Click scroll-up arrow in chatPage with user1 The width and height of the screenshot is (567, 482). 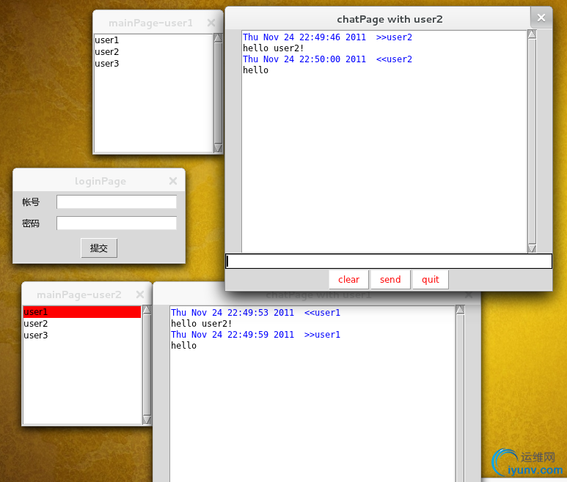460,309
